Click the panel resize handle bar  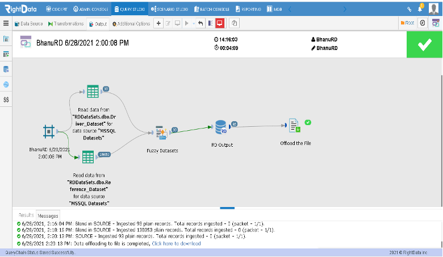(227, 208)
